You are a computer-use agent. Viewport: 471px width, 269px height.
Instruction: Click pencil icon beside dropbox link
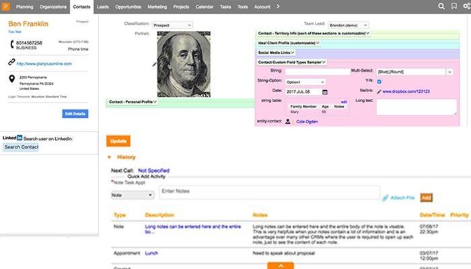pyautogui.click(x=379, y=91)
